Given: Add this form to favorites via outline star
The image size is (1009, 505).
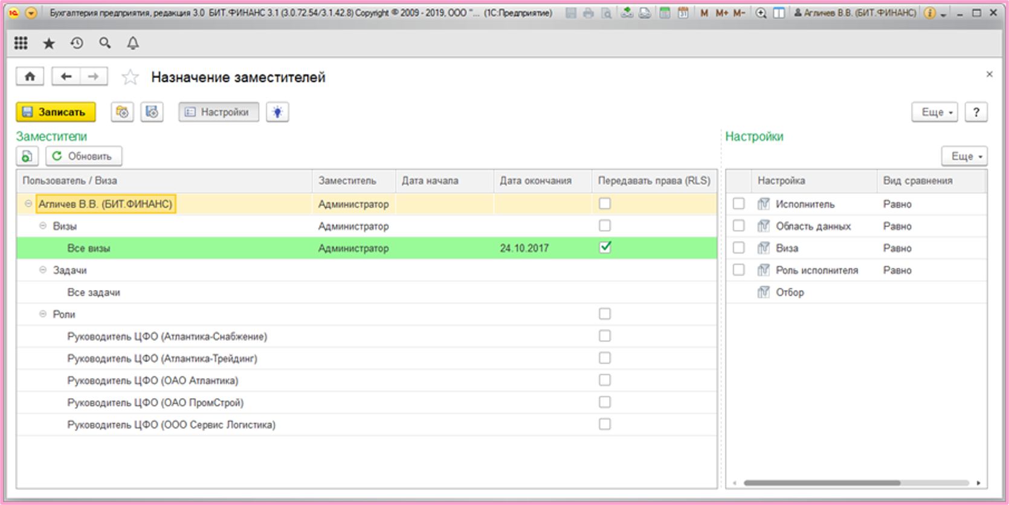Looking at the screenshot, I should [130, 77].
